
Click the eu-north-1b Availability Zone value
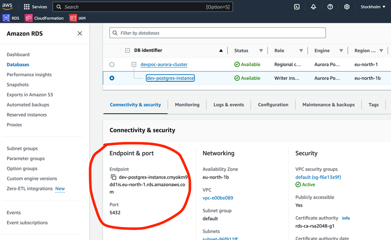pyautogui.click(x=216, y=177)
